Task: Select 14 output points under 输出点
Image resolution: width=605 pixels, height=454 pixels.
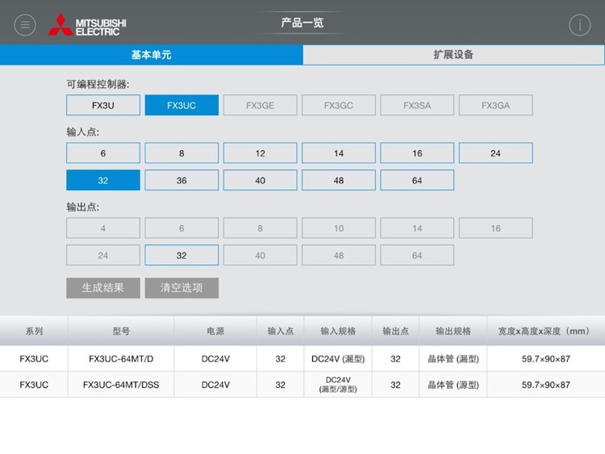Action: (417, 228)
